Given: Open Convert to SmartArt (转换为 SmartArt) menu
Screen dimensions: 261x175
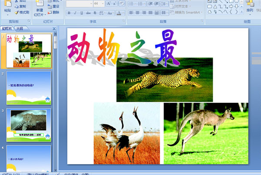Looking at the screenshot, I should [x=187, y=12].
